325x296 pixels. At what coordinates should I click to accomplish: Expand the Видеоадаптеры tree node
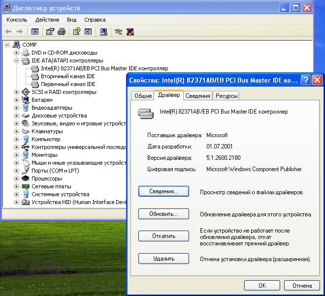[16, 108]
